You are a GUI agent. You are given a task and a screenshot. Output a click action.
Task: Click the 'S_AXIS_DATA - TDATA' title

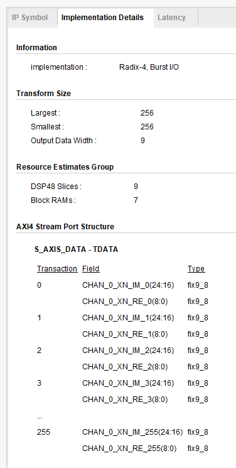click(x=77, y=249)
